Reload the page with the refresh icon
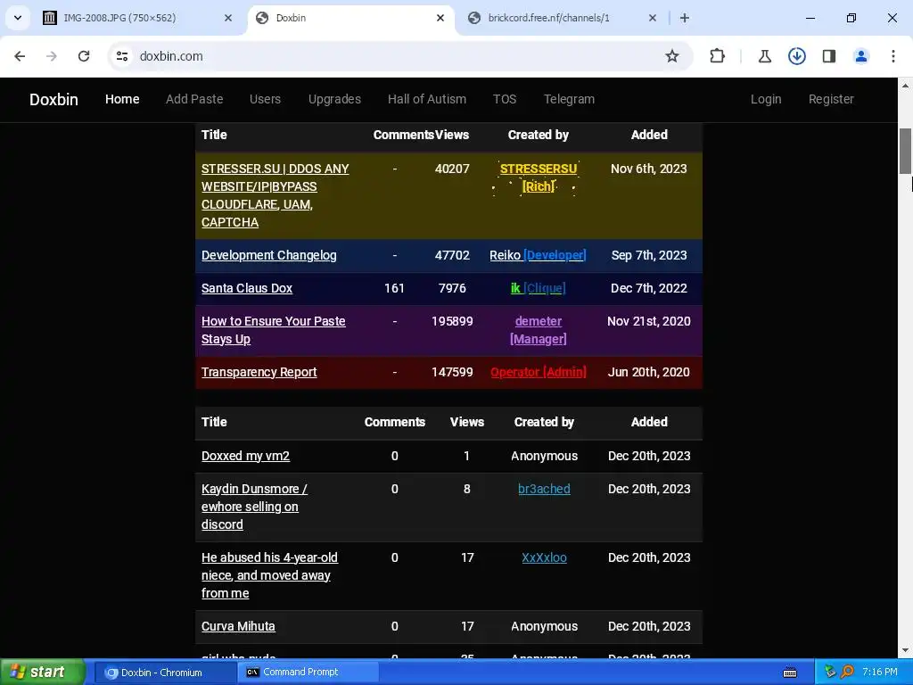This screenshot has width=913, height=685. 84,56
